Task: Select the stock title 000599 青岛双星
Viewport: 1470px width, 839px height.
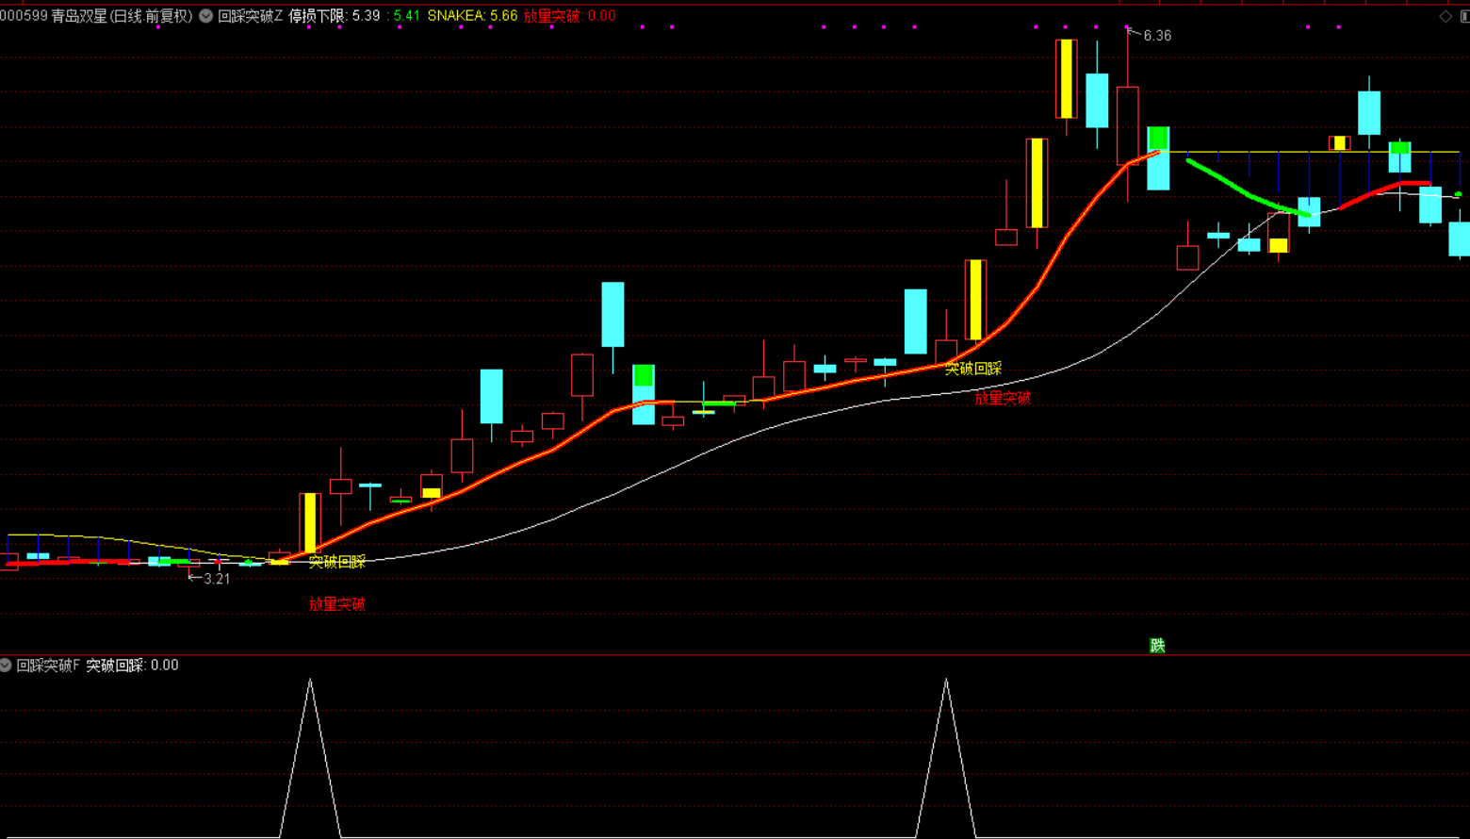Action: click(54, 16)
